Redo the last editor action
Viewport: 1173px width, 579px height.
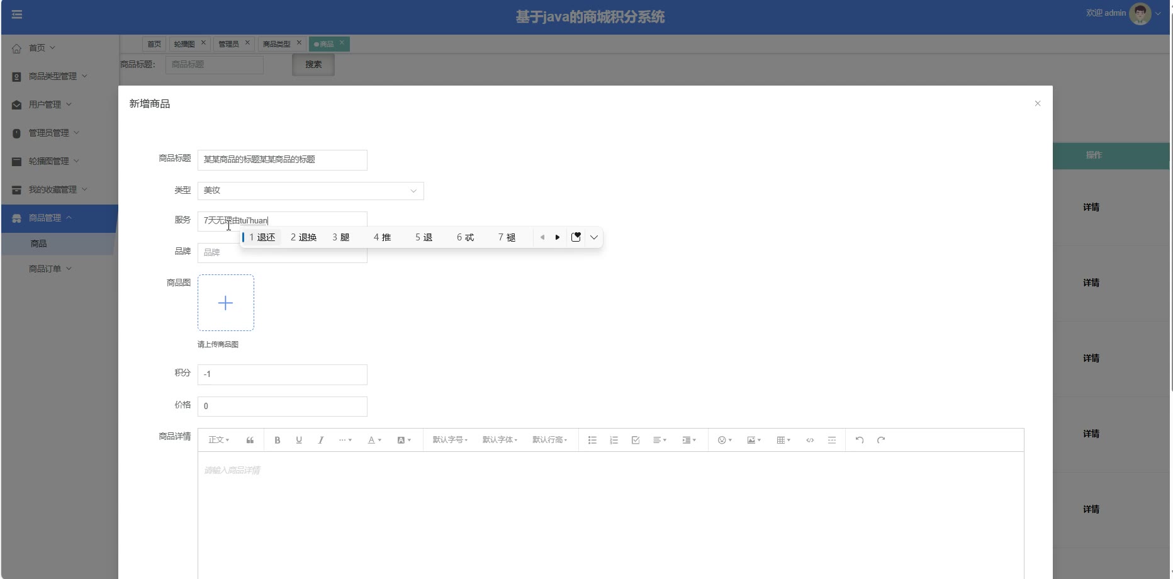pos(881,441)
